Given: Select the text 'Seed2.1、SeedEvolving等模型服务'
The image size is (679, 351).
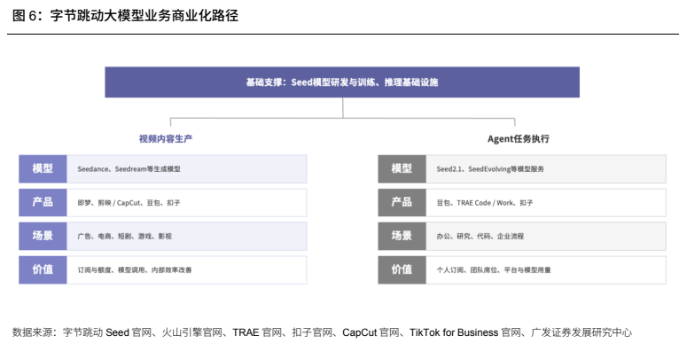Looking at the screenshot, I should (x=490, y=169).
